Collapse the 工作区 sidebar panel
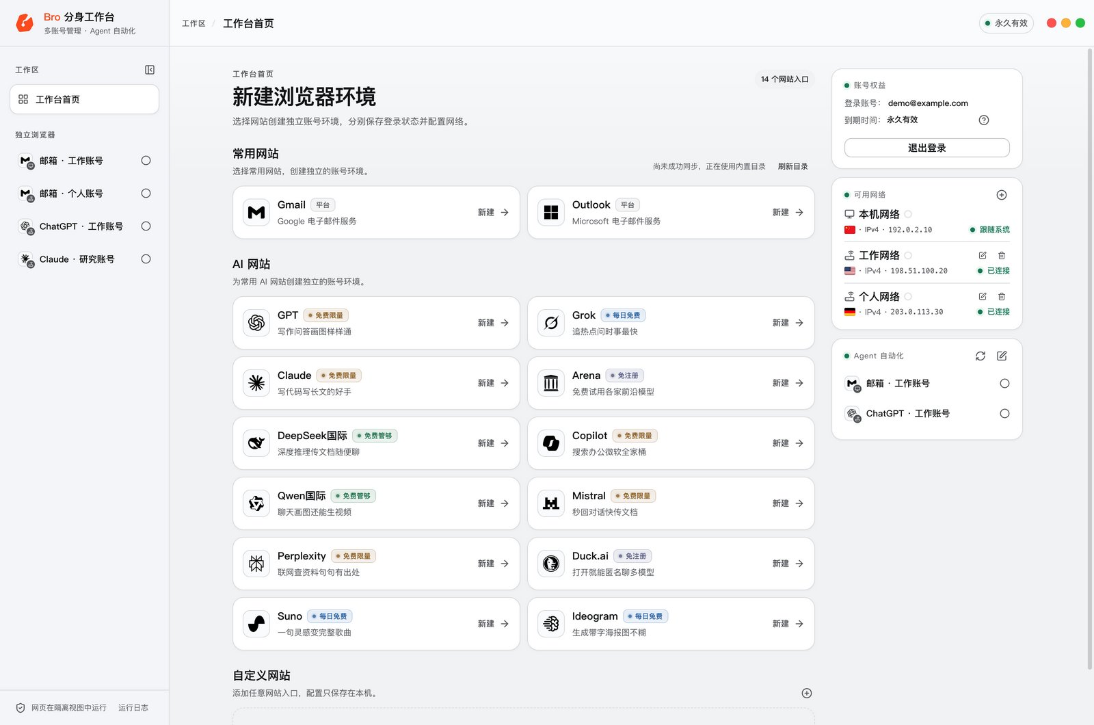 150,70
